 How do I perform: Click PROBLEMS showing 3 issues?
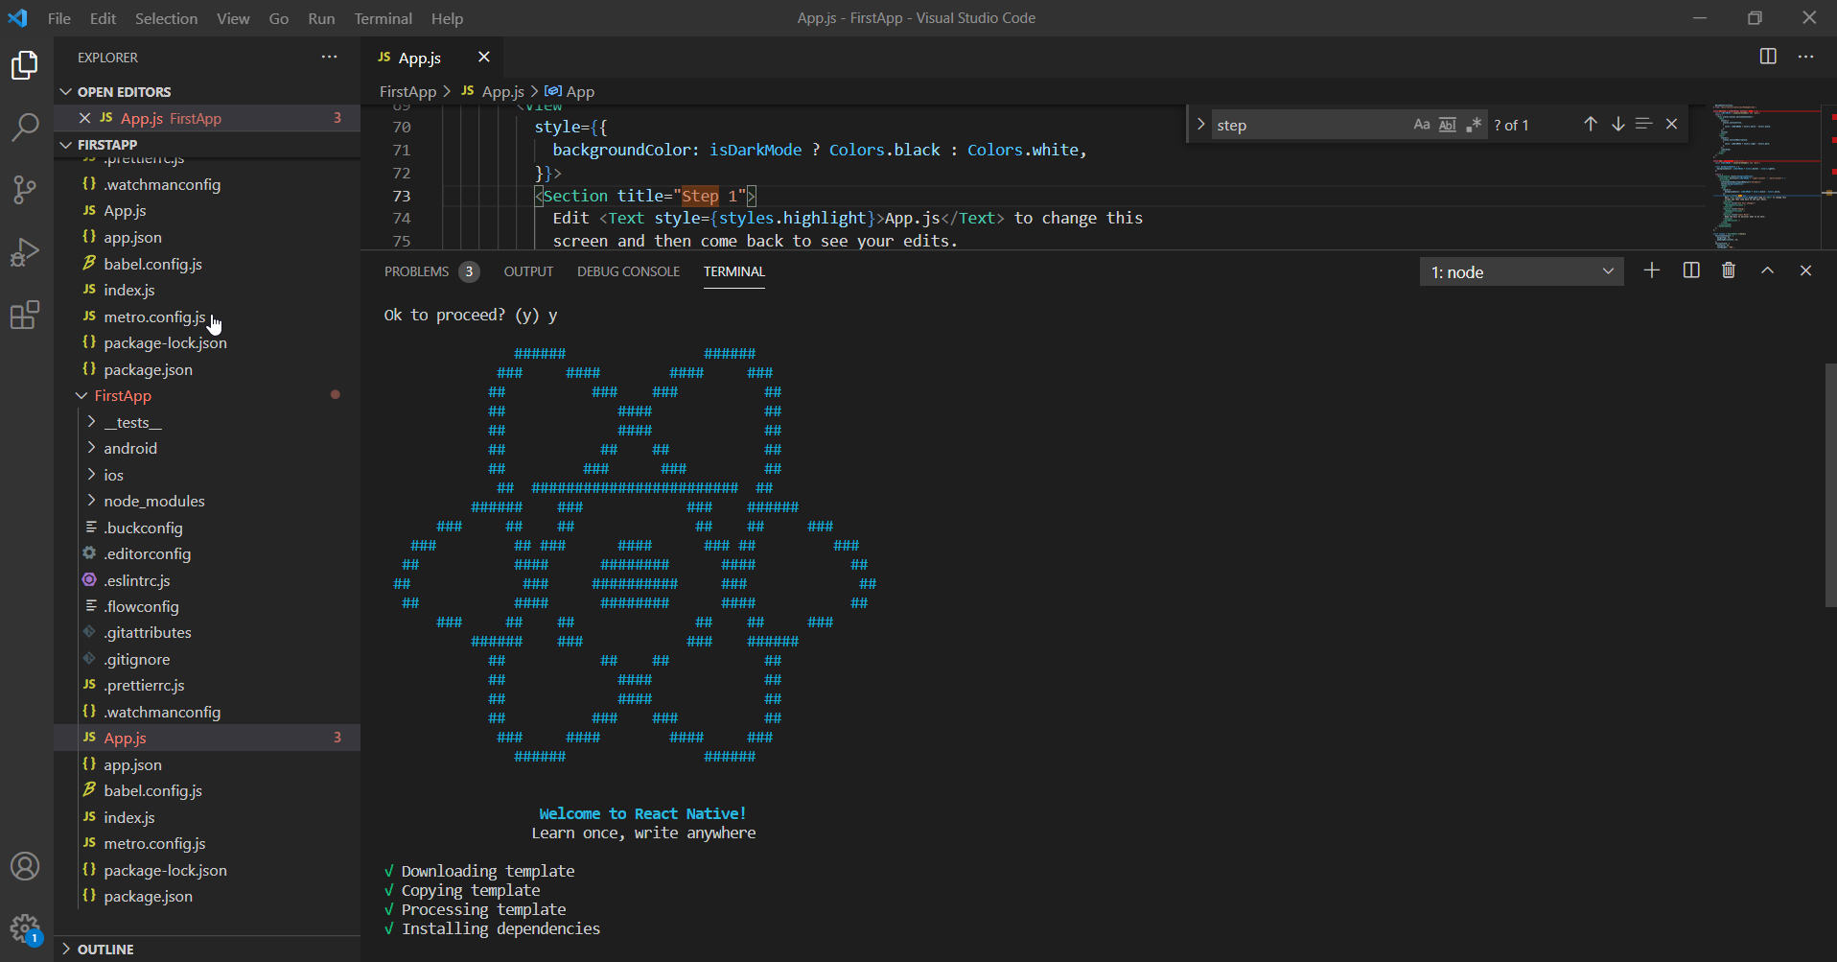pos(416,271)
